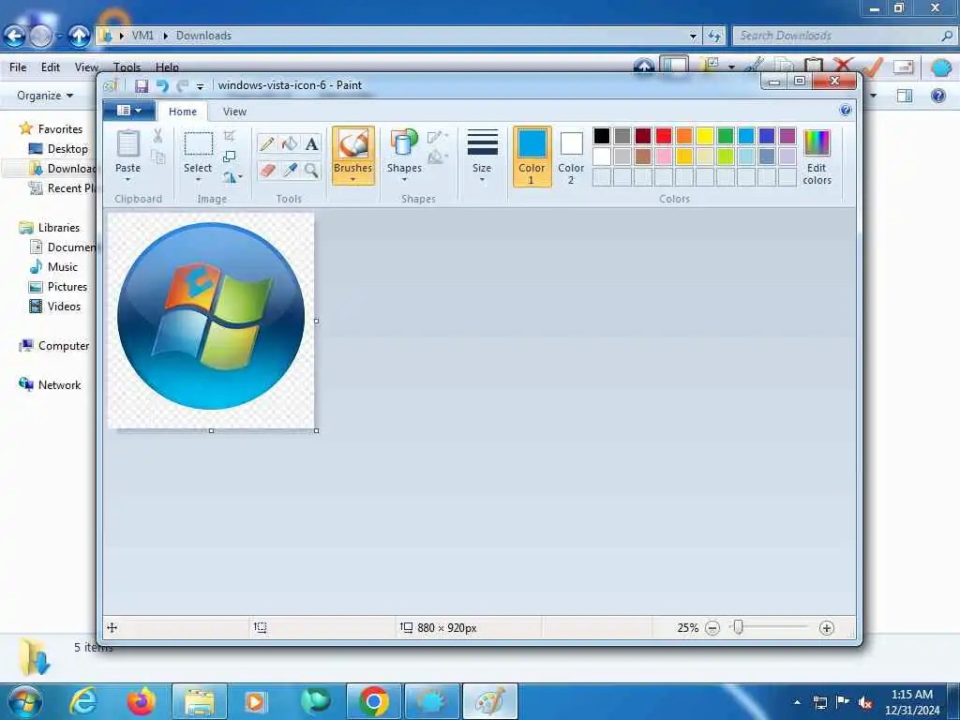Select the Color 1 button
The height and width of the screenshot is (720, 960).
click(x=532, y=157)
